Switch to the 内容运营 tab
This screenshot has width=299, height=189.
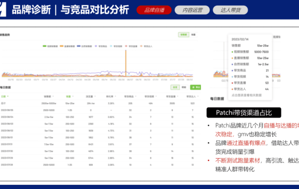[192, 10]
